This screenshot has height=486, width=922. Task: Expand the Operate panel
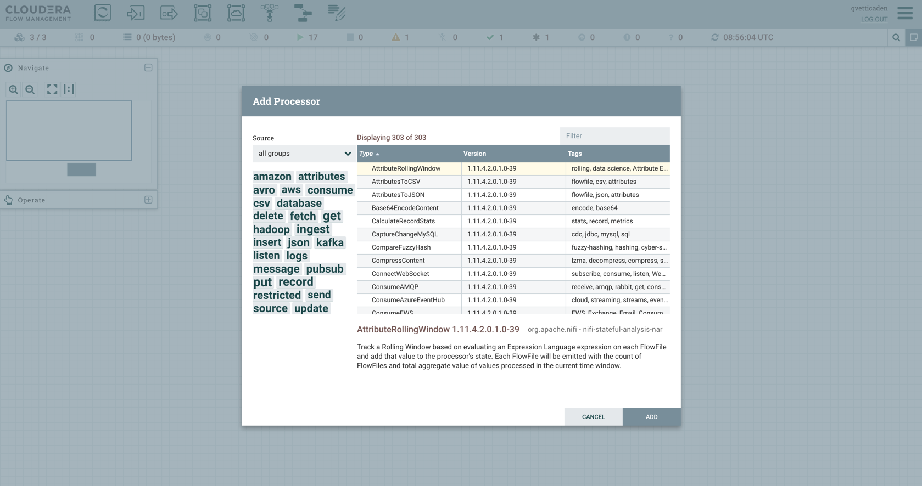point(148,200)
